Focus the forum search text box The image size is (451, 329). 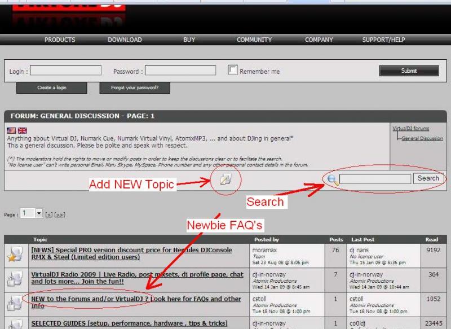(x=375, y=179)
